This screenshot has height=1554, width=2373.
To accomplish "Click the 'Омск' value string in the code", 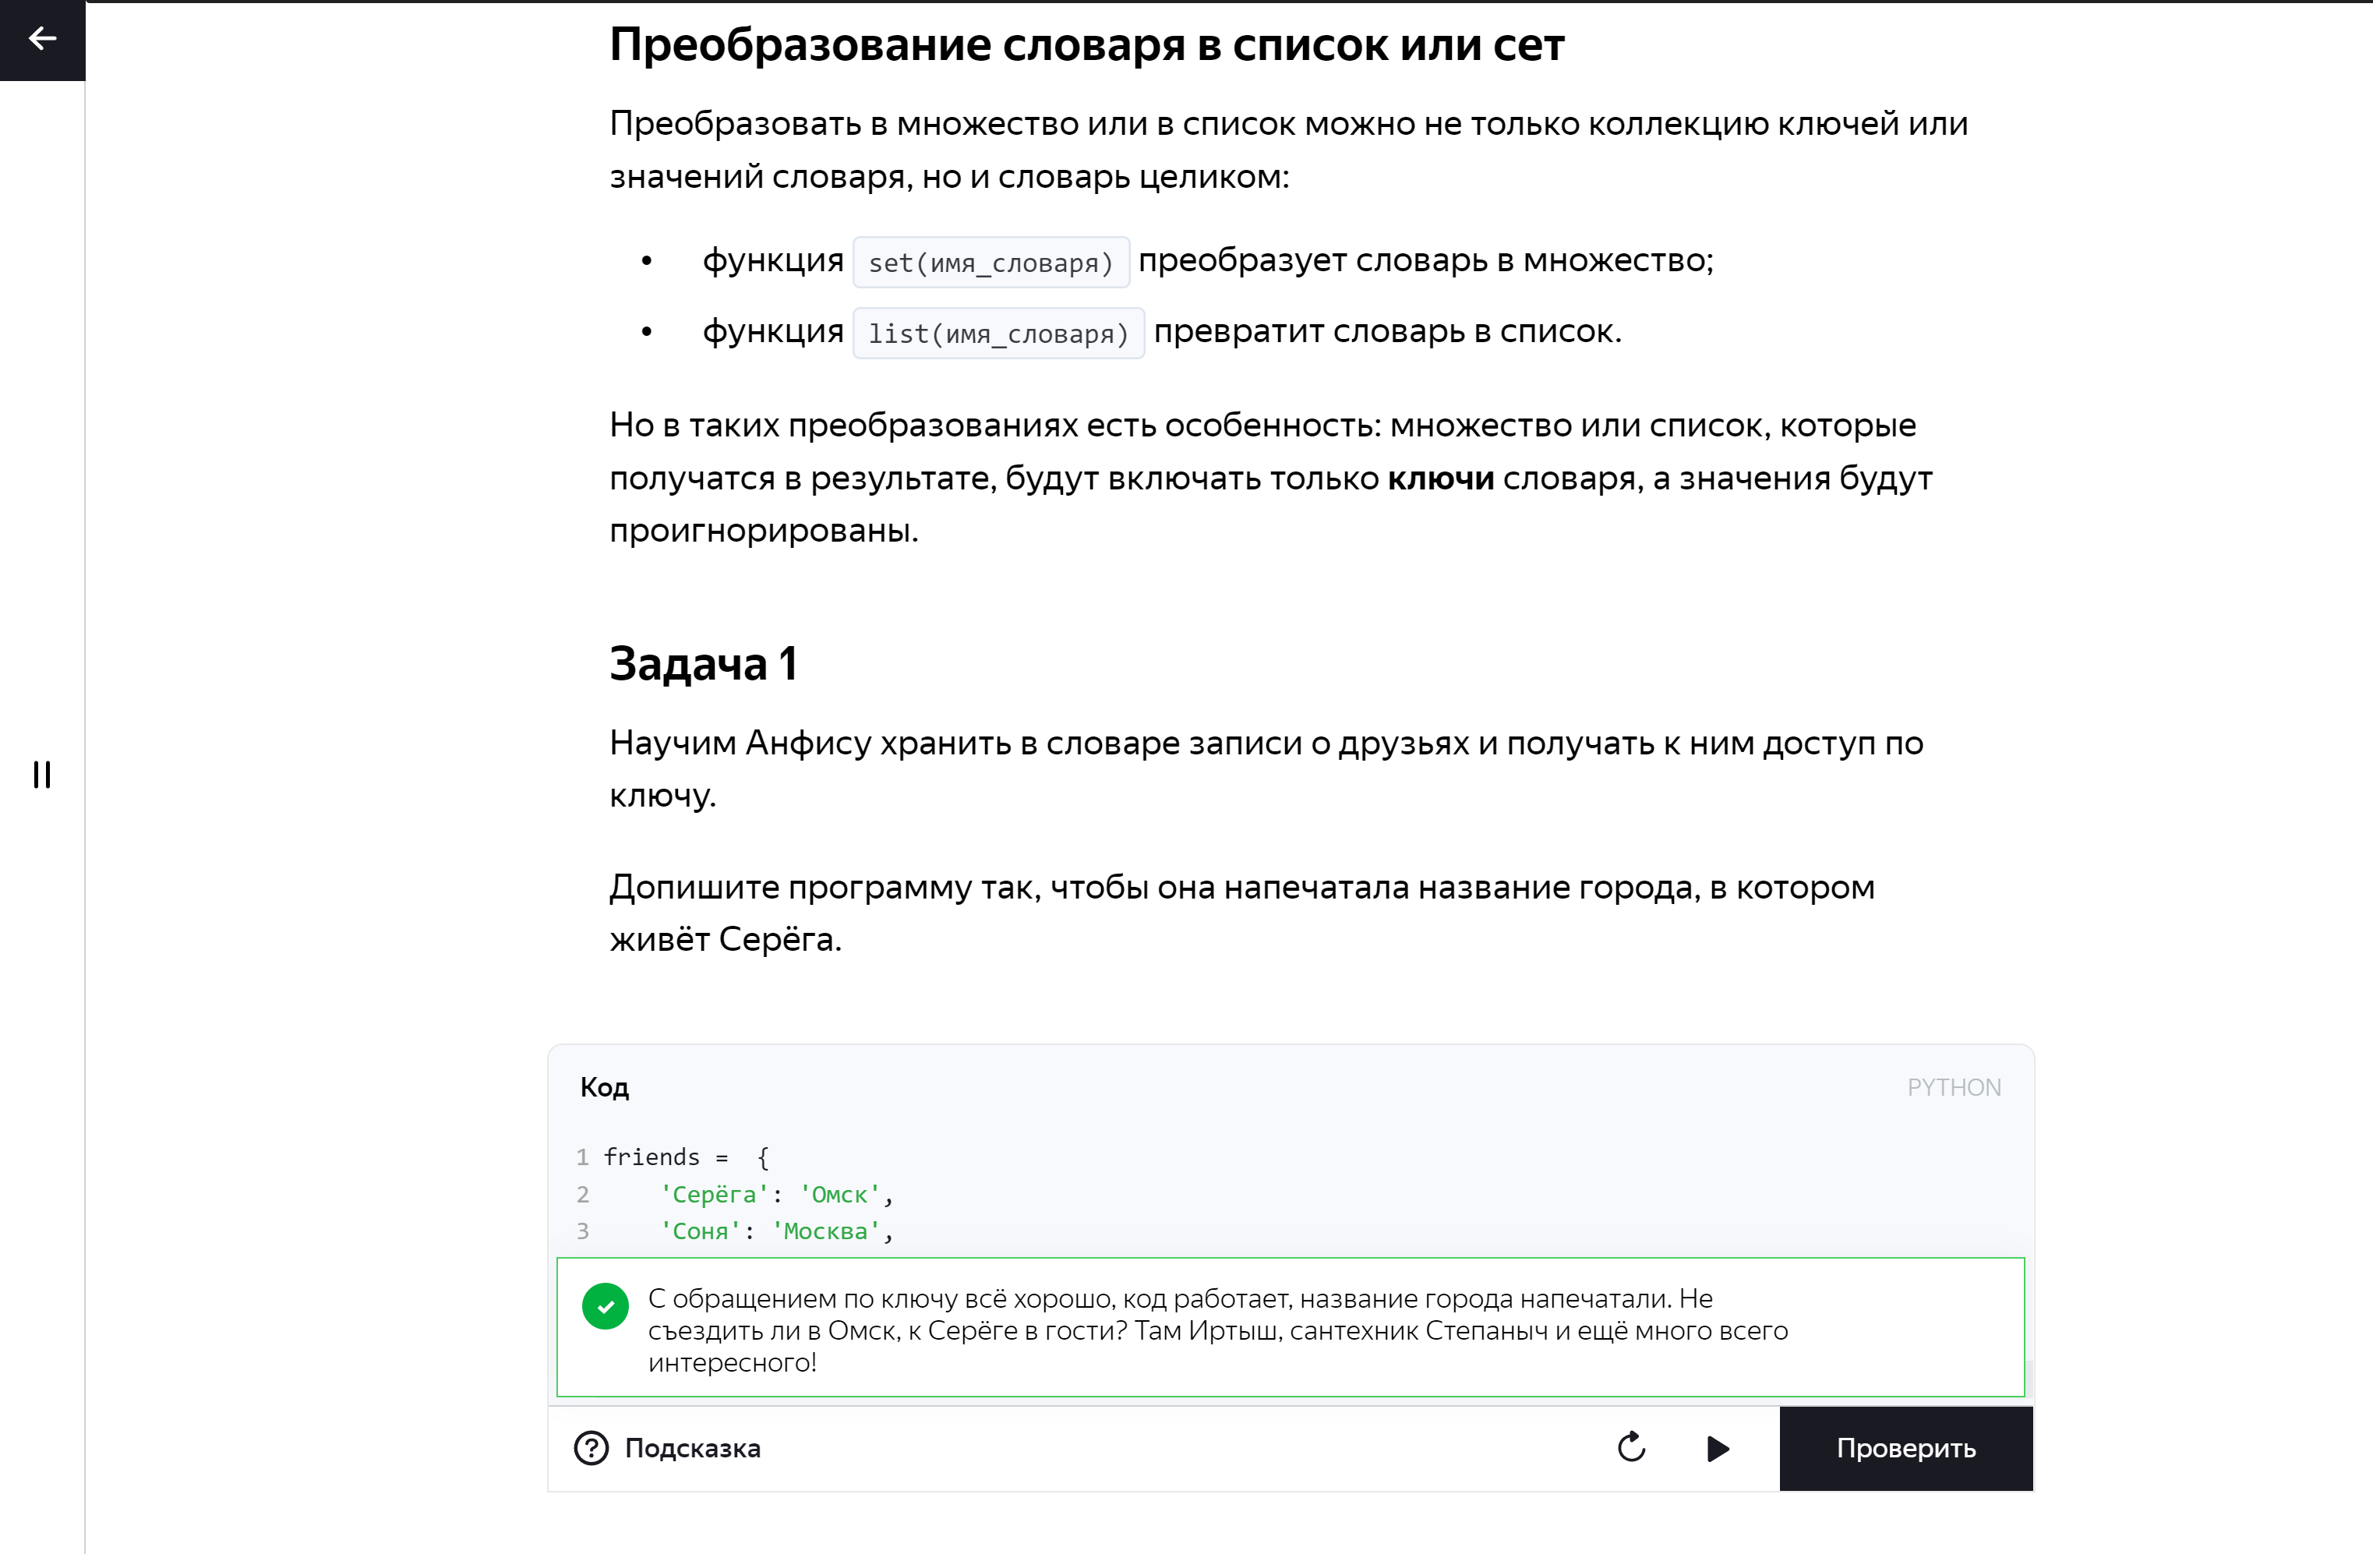I will tap(839, 1194).
